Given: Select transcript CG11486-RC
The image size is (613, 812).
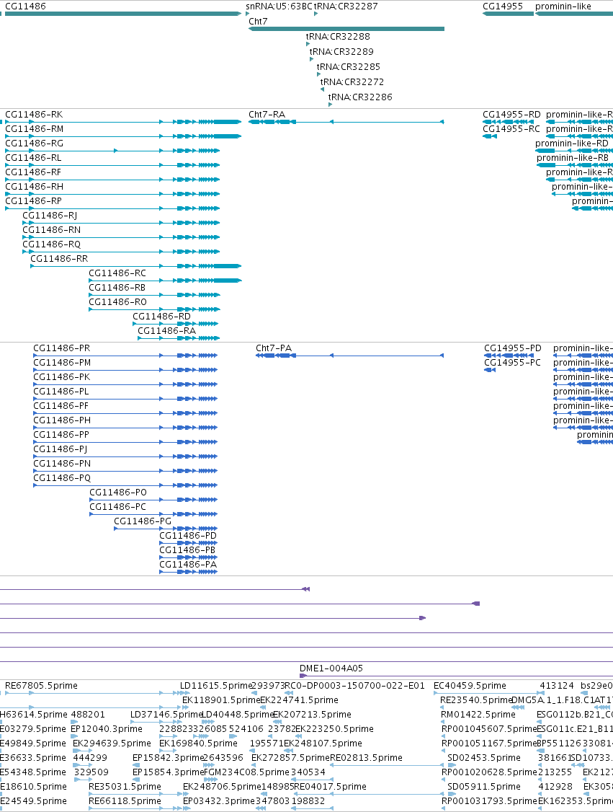Looking at the screenshot, I should pyautogui.click(x=117, y=273).
